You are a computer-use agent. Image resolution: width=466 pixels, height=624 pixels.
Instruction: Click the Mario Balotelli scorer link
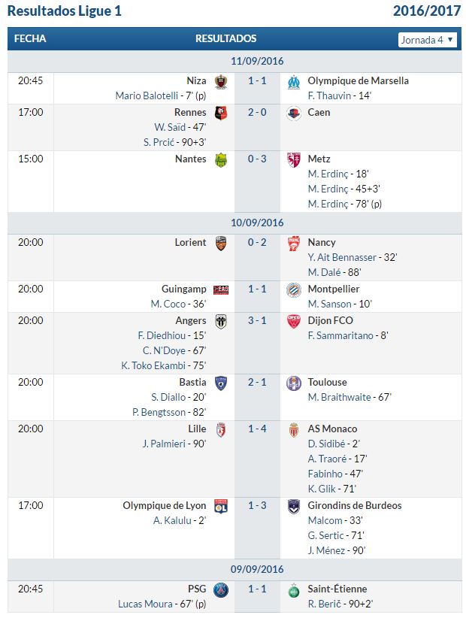click(147, 96)
